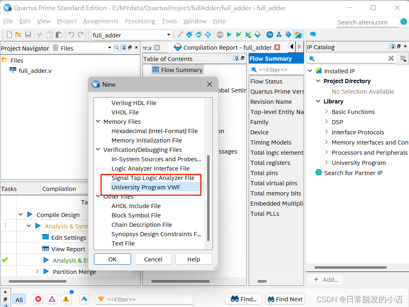This screenshot has width=409, height=307.
Task: Open the Assignments menu
Action: tap(101, 21)
